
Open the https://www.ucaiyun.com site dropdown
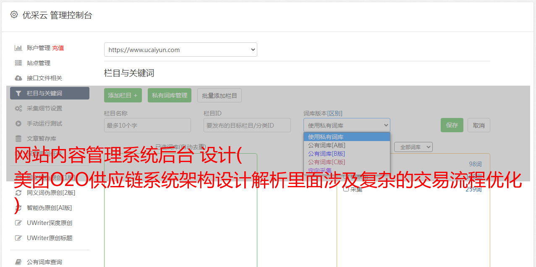pyautogui.click(x=180, y=50)
